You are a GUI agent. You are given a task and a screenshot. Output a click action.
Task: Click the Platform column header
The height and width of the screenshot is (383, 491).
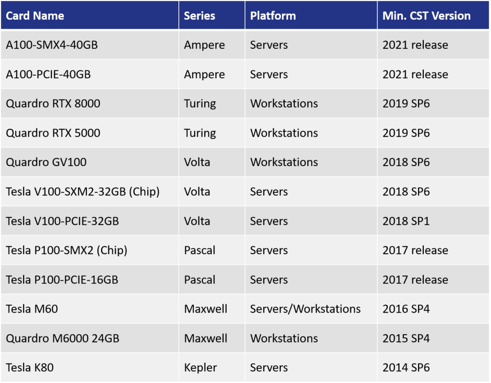tap(273, 16)
